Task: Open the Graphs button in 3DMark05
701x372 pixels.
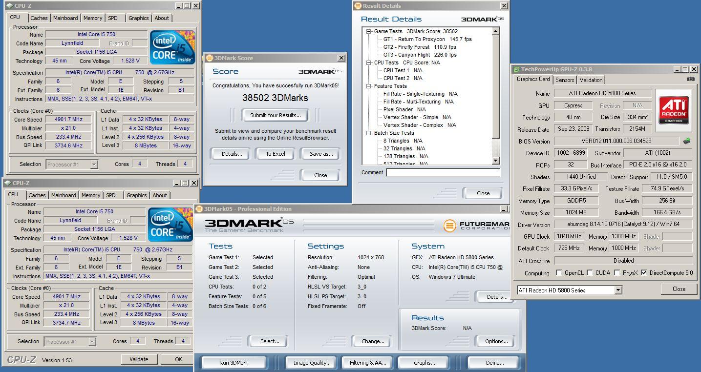Action: click(424, 363)
